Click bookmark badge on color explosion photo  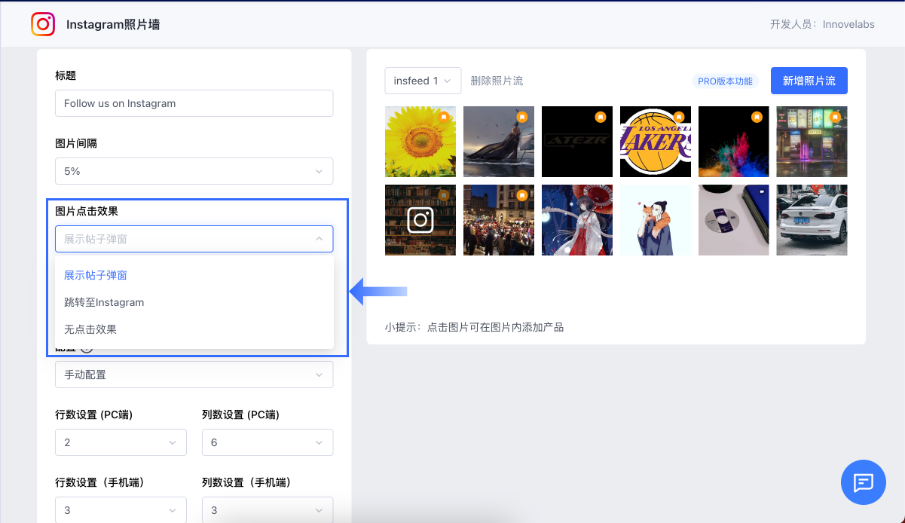click(757, 118)
